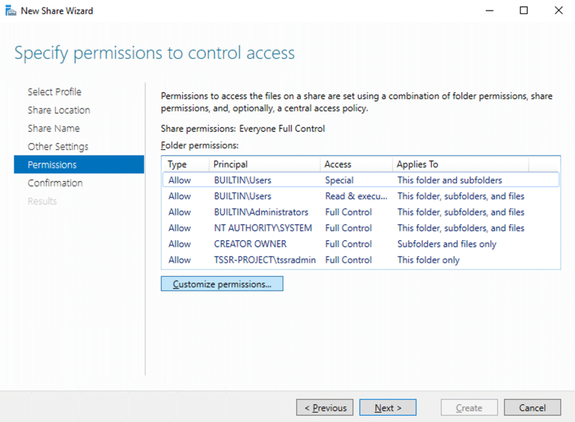Screen dimensions: 575x422
Task: Click the Customize permissions button
Action: [x=222, y=284]
